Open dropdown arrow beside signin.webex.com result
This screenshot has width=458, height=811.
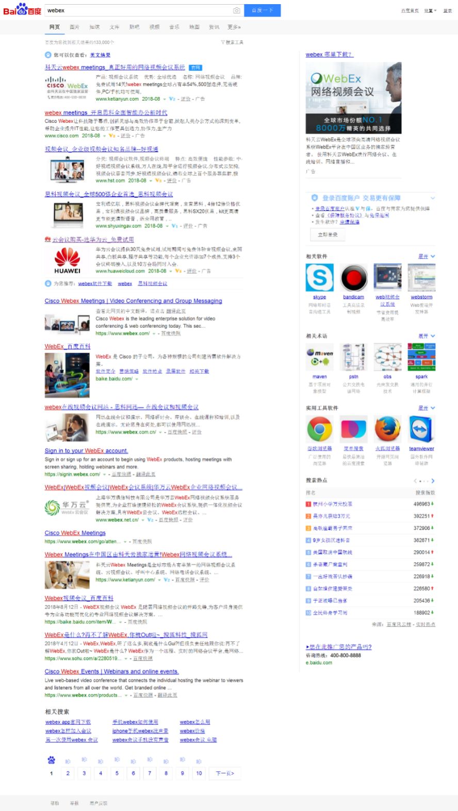[x=104, y=474]
